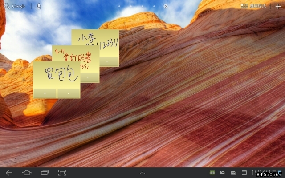285x178 pixels.
Task: Open calendar notification icon showing 1
Action: pos(244,173)
